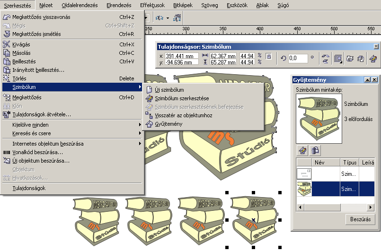Screen dimensions: 381x251
Task: Click the wrap paragraph text icon
Action: [338, 59]
